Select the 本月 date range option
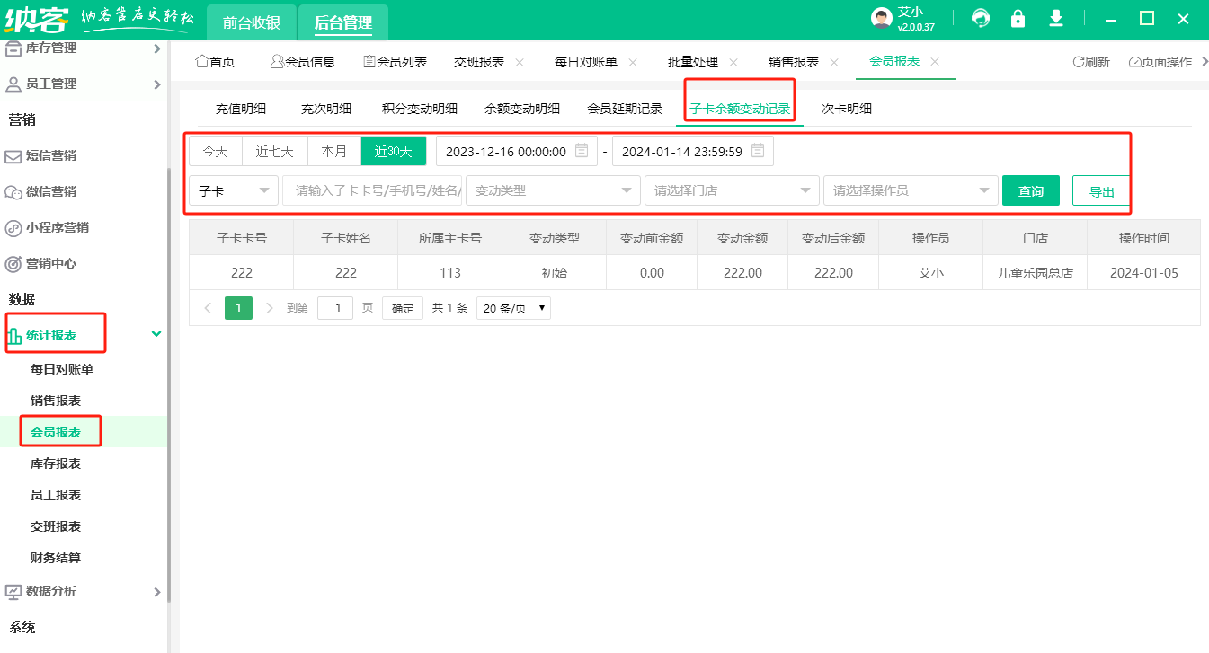1209x653 pixels. click(334, 151)
